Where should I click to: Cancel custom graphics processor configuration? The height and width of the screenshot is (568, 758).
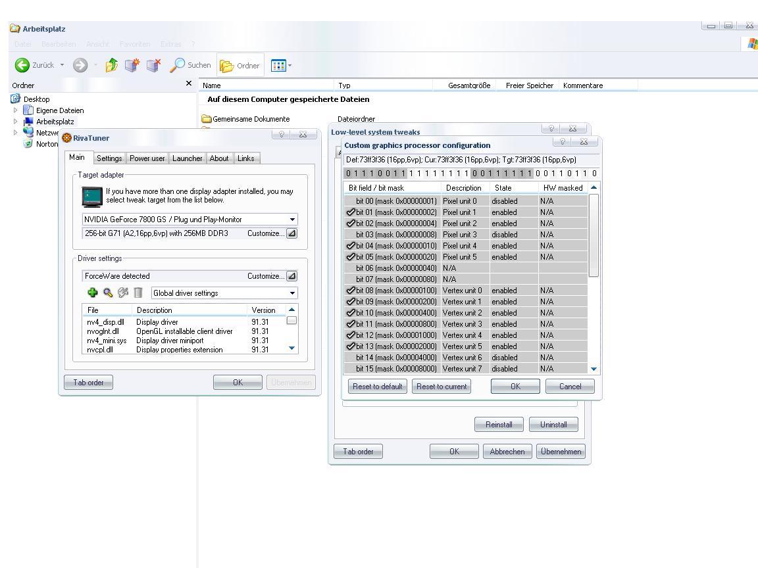click(x=570, y=387)
